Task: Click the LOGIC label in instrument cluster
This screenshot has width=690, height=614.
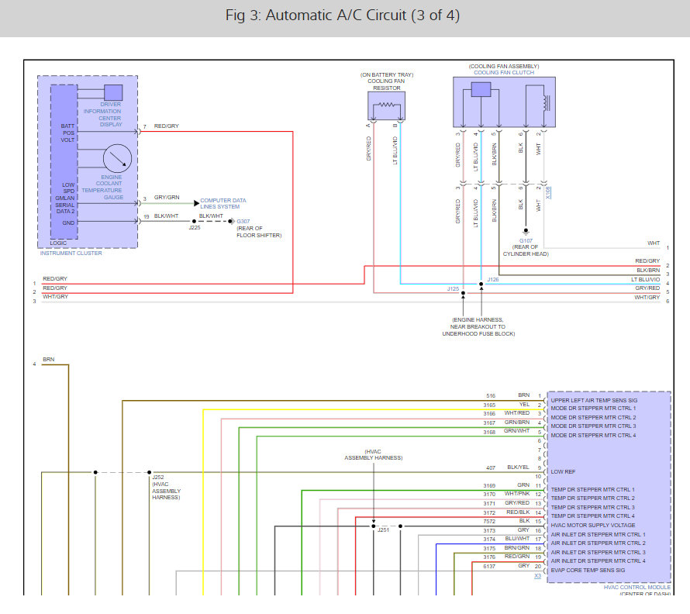Action: coord(58,243)
